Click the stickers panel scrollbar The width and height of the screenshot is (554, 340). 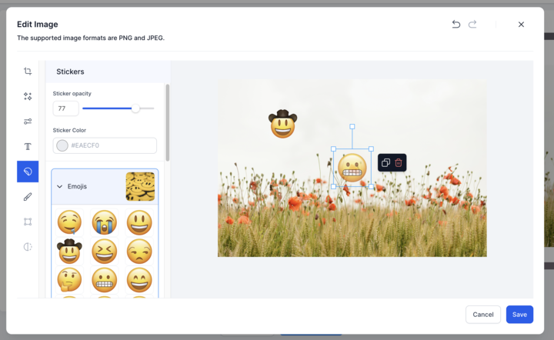pyautogui.click(x=168, y=122)
